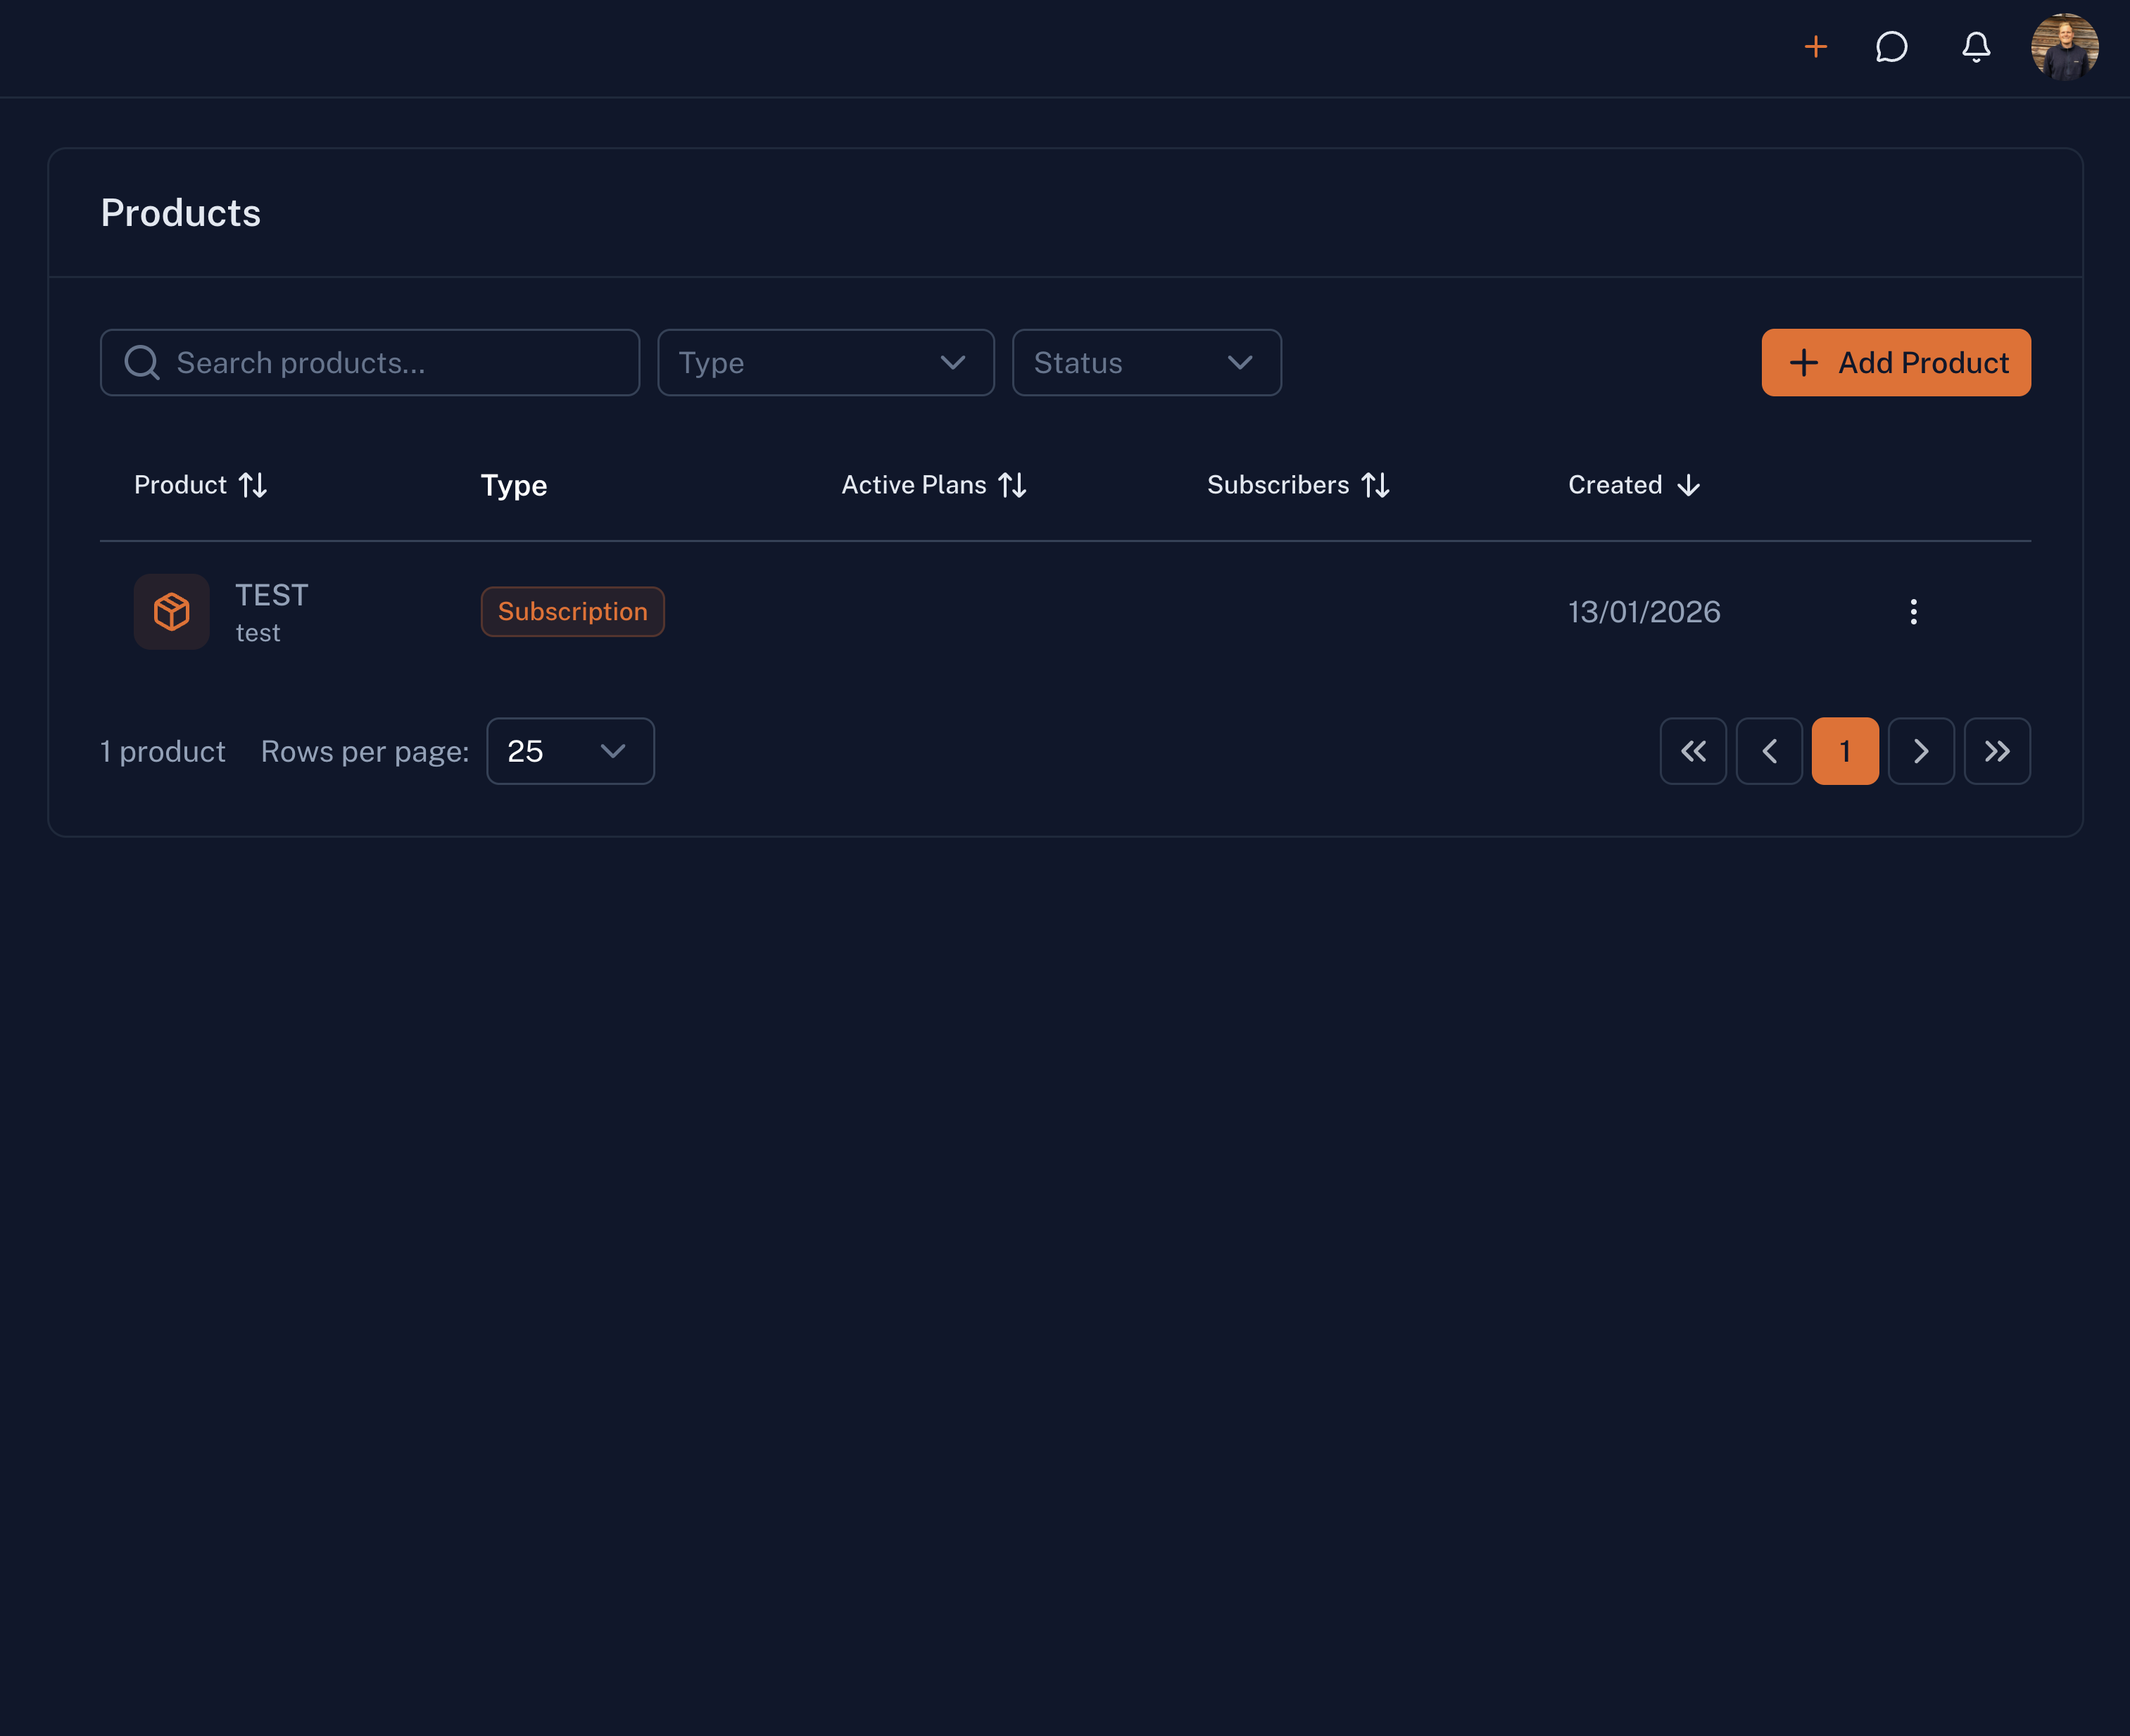The image size is (2130, 1736).
Task: Open the quick create plus icon
Action: pos(1816,47)
